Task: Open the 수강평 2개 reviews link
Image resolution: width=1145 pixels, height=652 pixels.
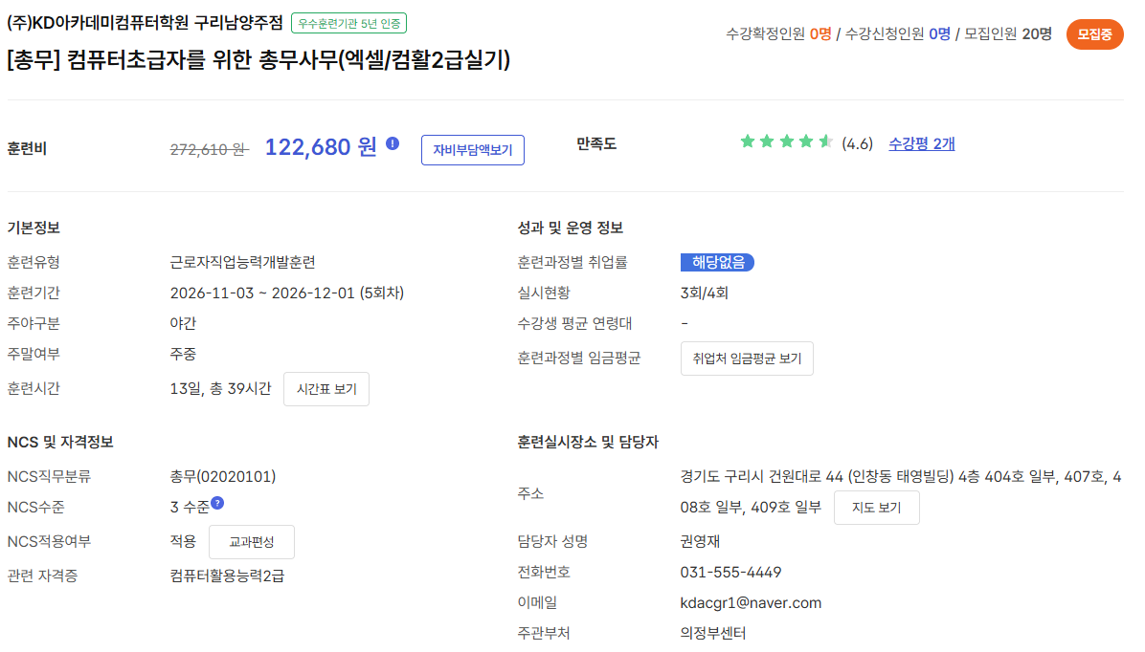Action: point(922,143)
